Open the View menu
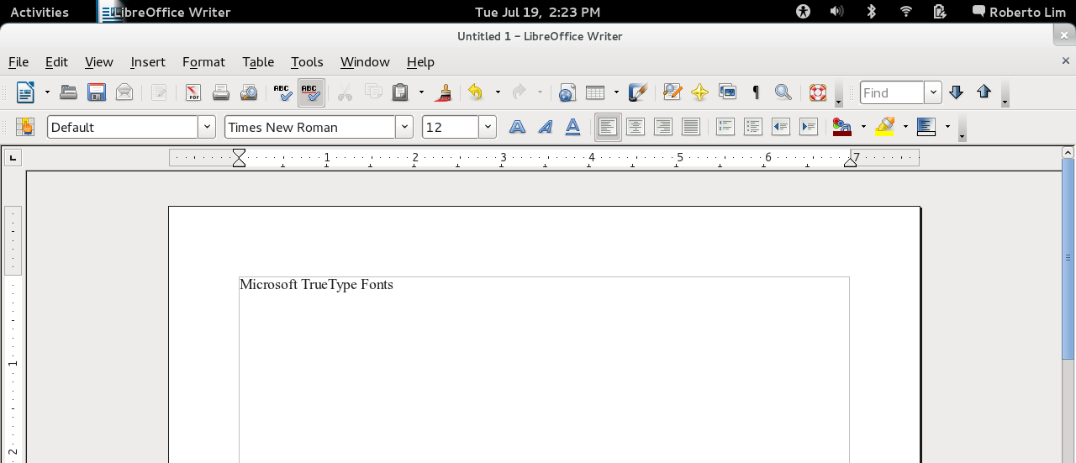This screenshot has width=1076, height=463. pos(99,62)
